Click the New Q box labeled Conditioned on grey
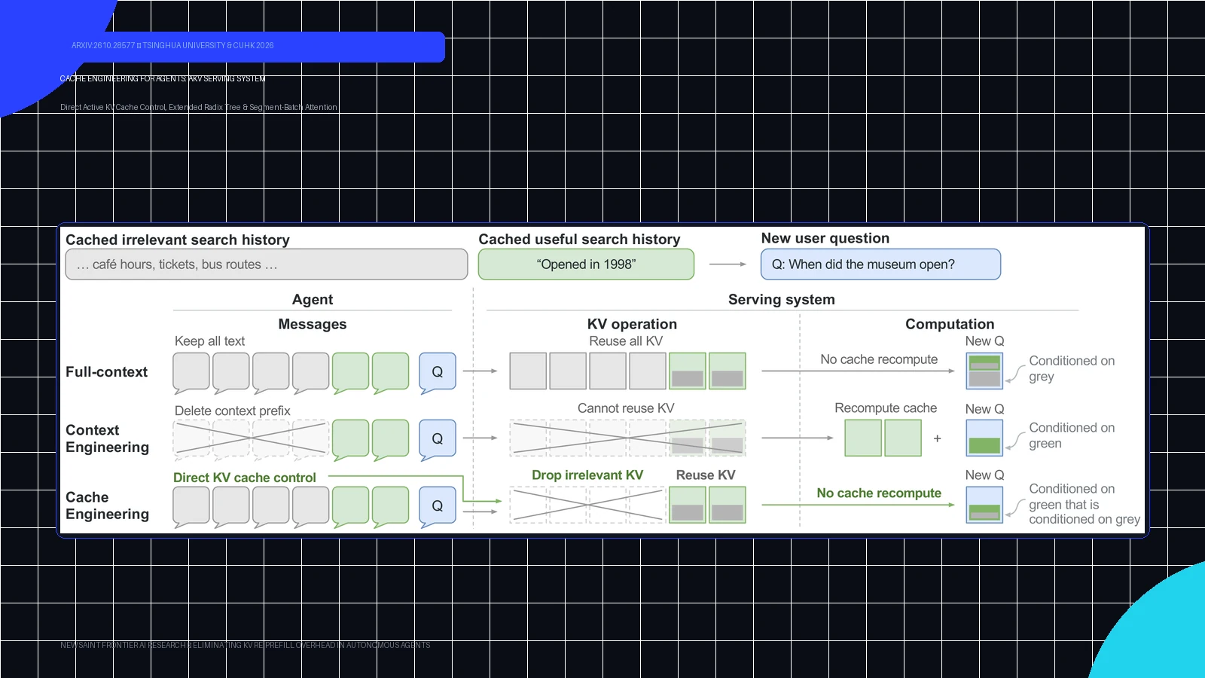This screenshot has height=678, width=1205. pos(984,371)
